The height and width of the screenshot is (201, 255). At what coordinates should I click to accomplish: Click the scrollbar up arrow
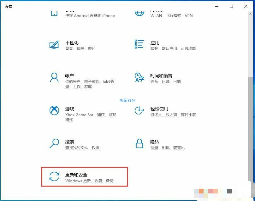coord(251,14)
